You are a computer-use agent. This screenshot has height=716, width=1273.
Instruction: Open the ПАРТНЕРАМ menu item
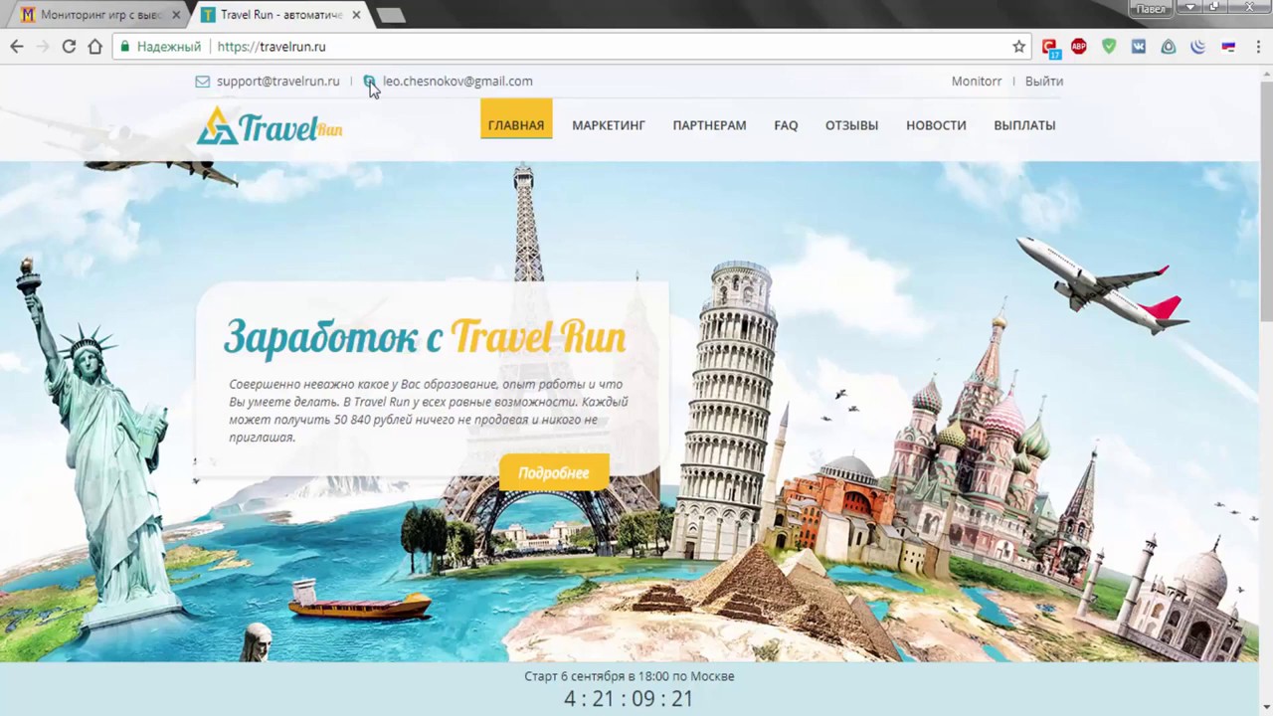pos(709,125)
